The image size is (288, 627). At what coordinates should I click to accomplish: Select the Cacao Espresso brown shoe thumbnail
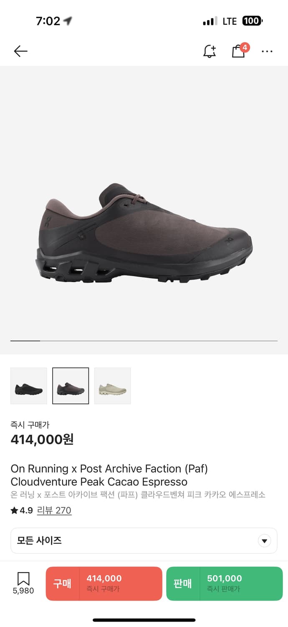click(71, 386)
